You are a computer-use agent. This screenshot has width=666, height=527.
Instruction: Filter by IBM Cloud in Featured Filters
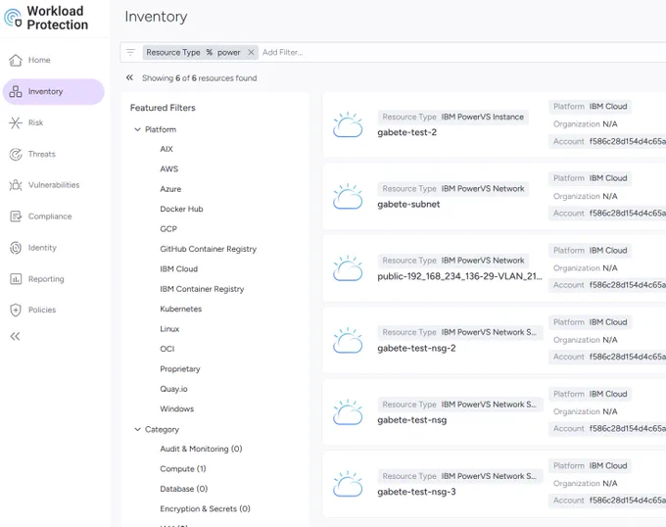point(179,268)
